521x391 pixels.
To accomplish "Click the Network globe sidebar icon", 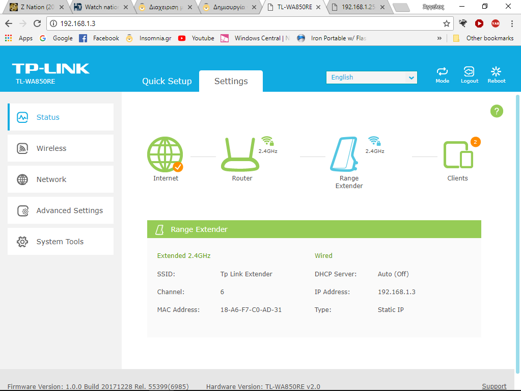I will tap(22, 179).
